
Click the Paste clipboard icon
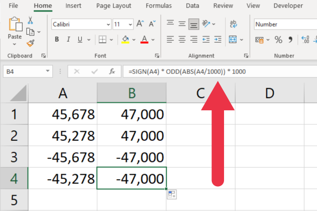point(15,24)
